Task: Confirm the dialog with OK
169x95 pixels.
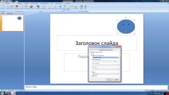Action: click(x=109, y=80)
